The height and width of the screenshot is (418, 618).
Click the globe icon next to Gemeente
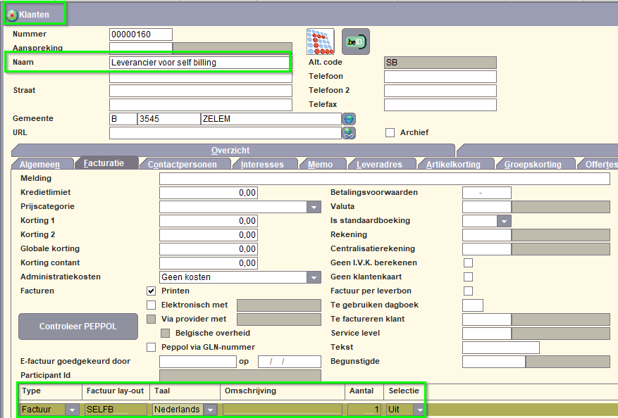click(349, 119)
